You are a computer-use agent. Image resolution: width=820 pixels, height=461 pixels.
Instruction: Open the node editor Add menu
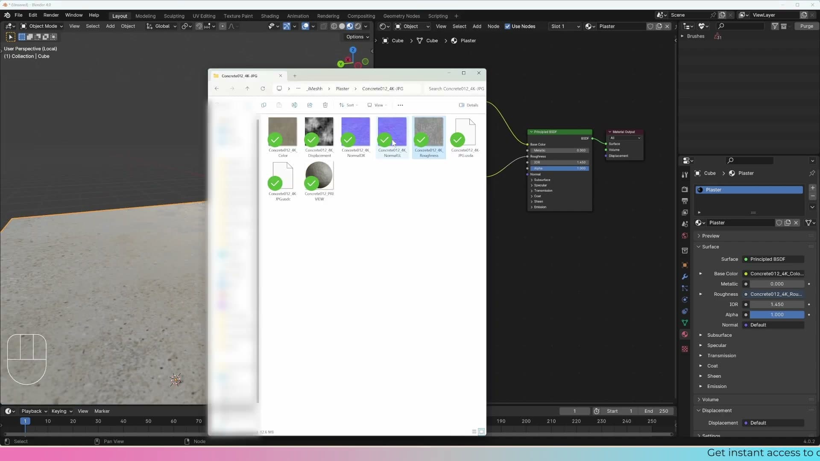pyautogui.click(x=477, y=26)
